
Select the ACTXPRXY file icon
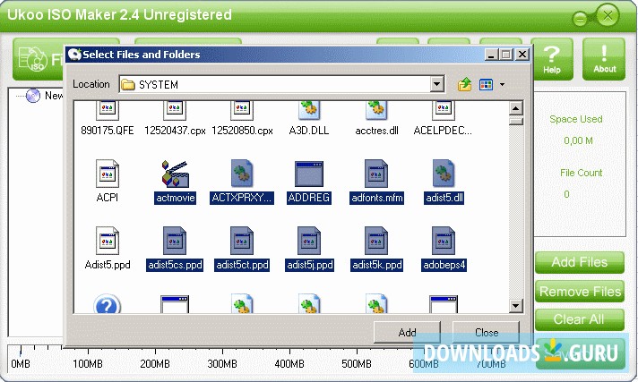(242, 174)
